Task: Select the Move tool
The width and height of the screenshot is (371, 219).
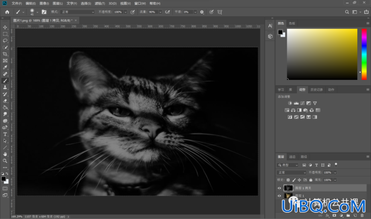Action: 5,27
